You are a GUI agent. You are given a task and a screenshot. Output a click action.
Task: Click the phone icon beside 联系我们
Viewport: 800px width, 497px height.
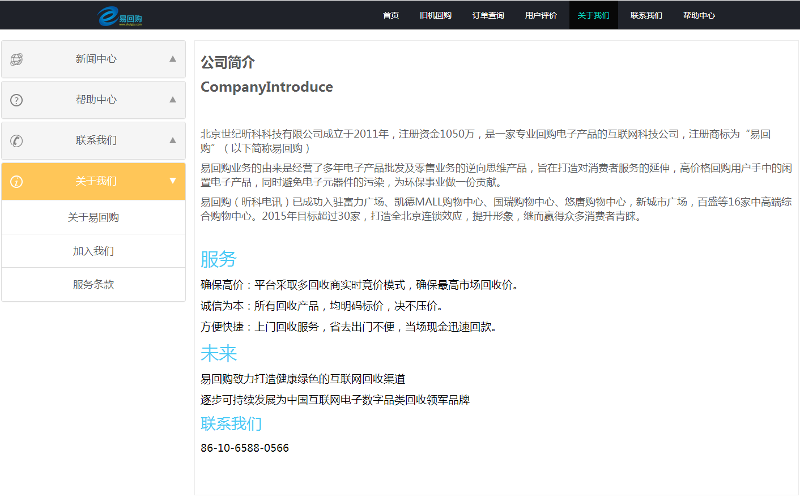point(16,141)
